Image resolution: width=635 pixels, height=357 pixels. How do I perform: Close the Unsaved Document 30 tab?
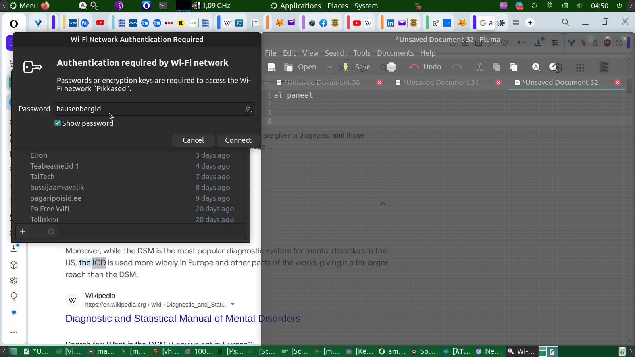[379, 83]
